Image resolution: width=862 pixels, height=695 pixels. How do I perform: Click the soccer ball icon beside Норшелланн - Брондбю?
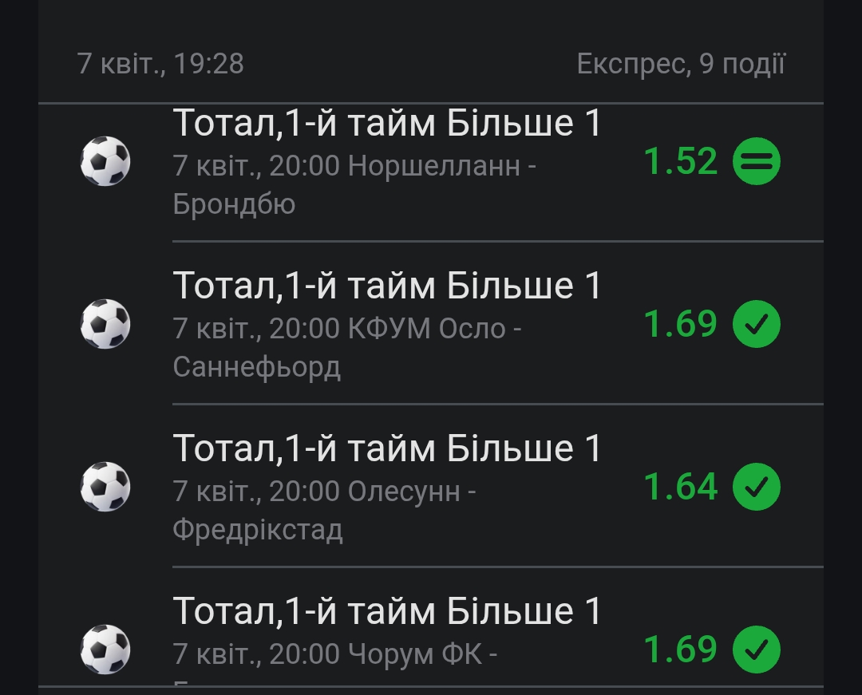pyautogui.click(x=105, y=161)
